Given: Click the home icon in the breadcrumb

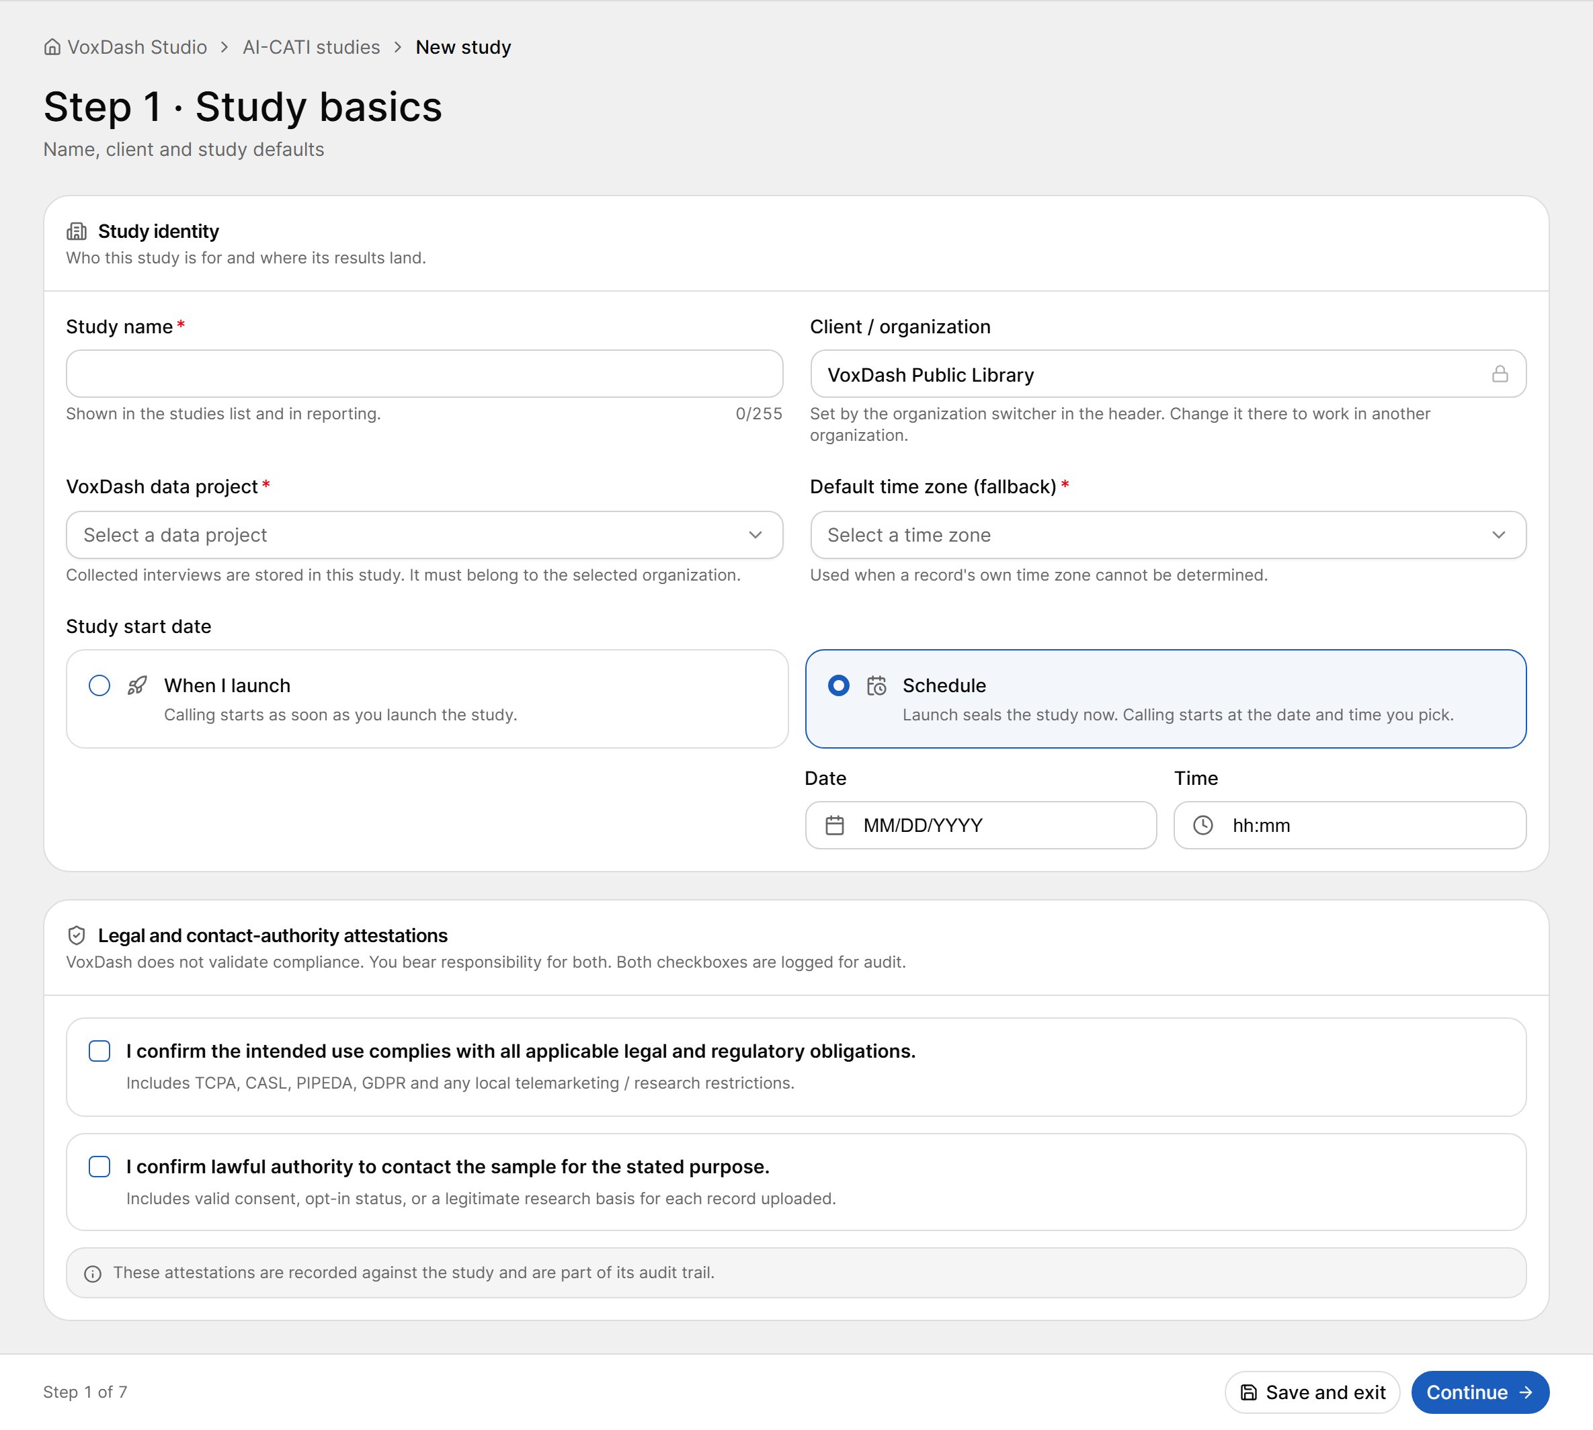Looking at the screenshot, I should 52,47.
